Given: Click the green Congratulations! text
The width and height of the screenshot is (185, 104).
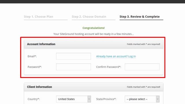Looking at the screenshot, I should [94, 28].
